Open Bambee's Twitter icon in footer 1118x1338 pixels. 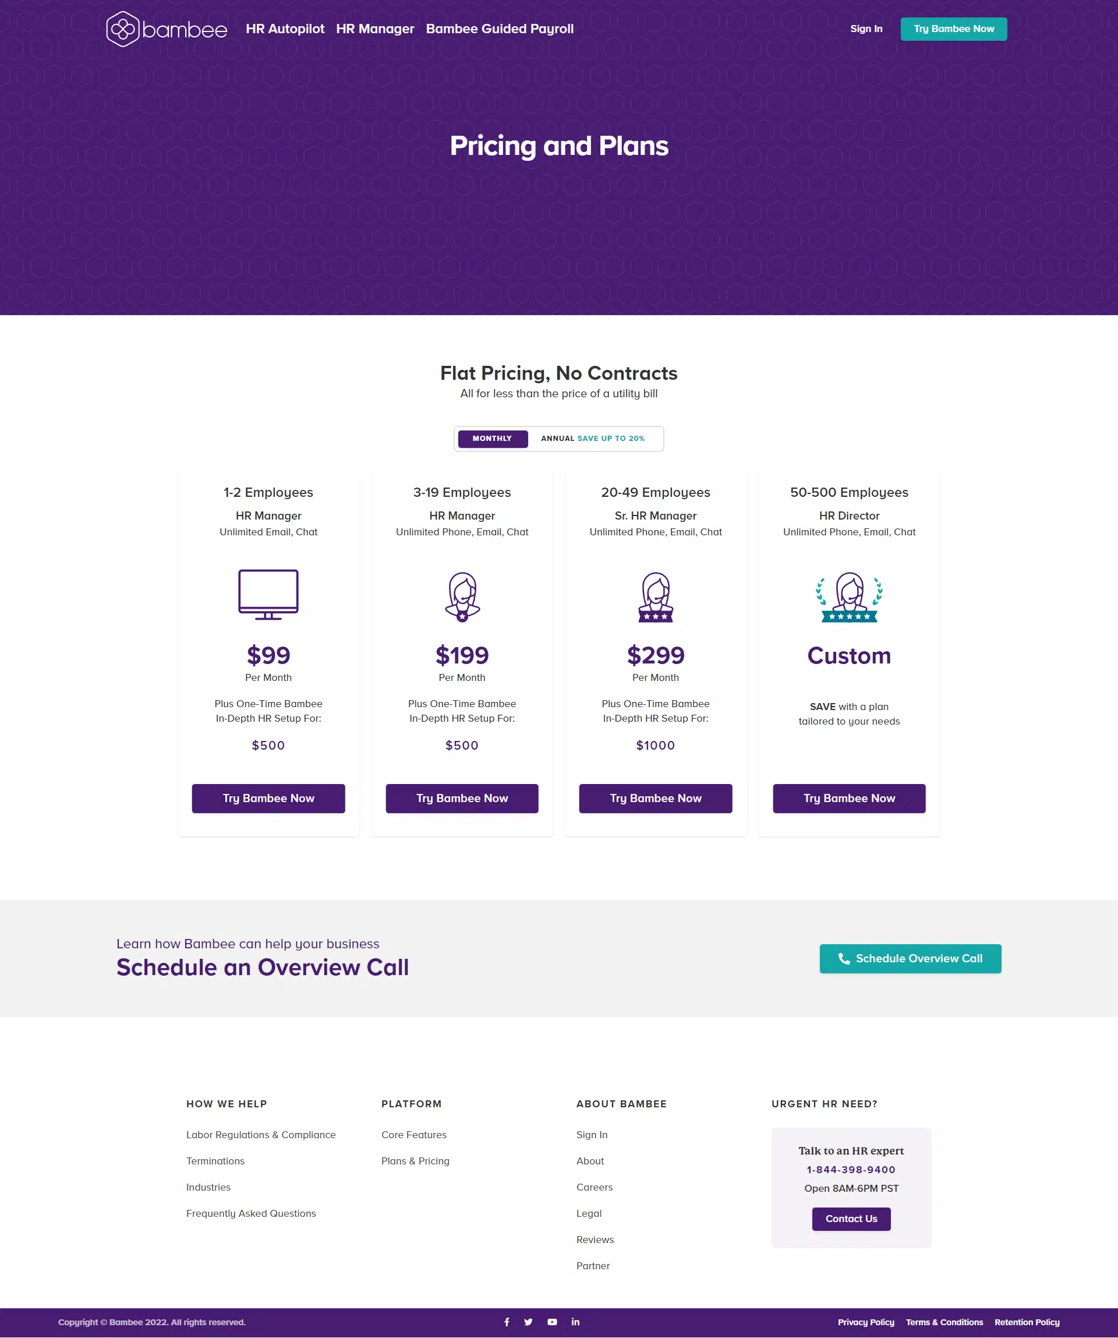[x=528, y=1322]
